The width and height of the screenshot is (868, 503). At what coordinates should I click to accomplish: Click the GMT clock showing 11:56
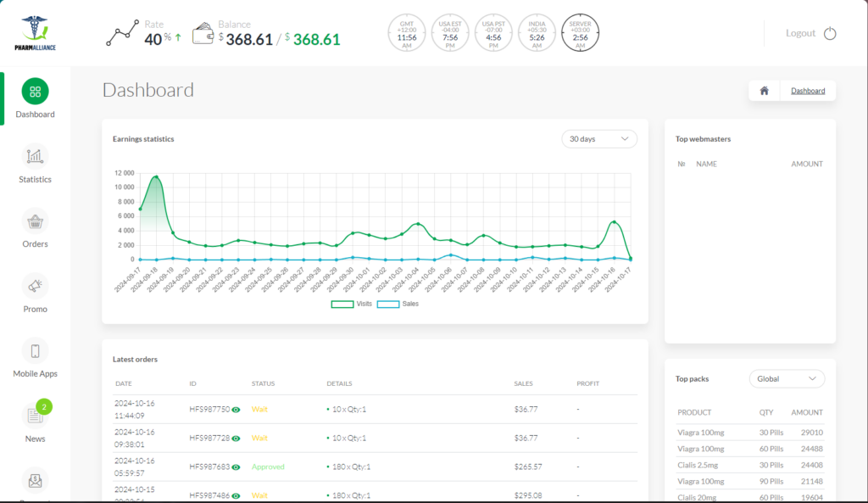click(407, 33)
